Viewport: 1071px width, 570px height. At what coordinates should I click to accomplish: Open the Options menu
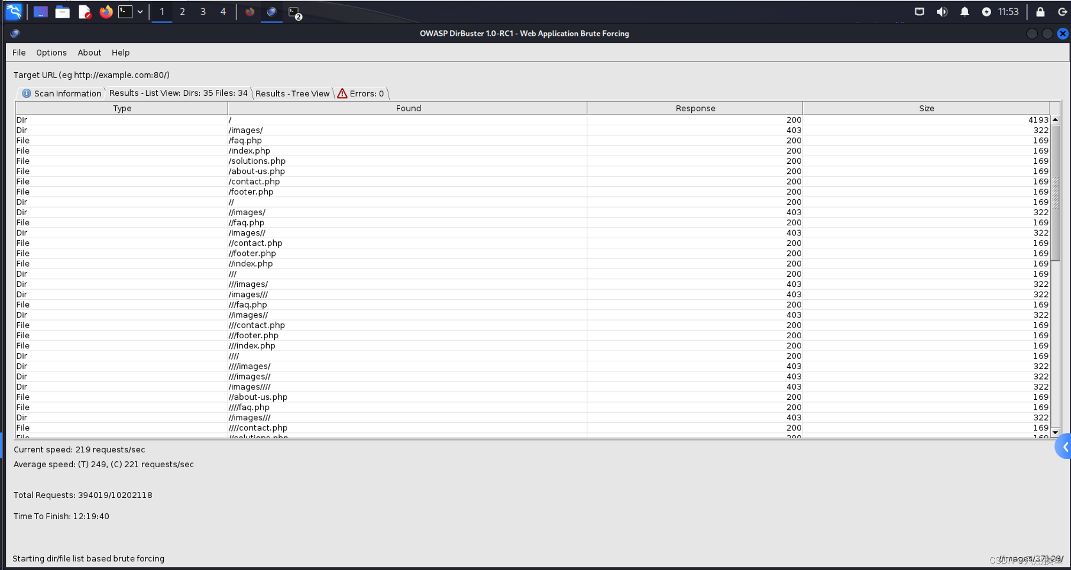point(51,52)
